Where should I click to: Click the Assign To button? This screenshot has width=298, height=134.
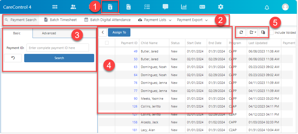[x=119, y=32]
